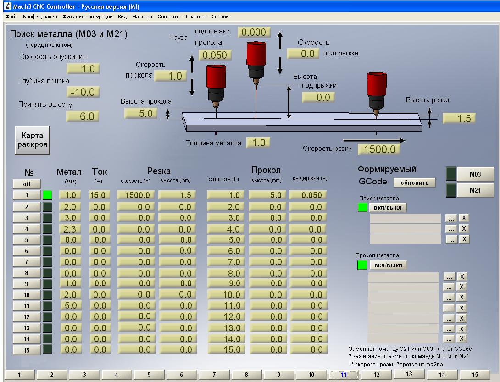This screenshot has height=382, width=500.
Task: Click the Скорость резки field 1500.0
Action: click(379, 149)
